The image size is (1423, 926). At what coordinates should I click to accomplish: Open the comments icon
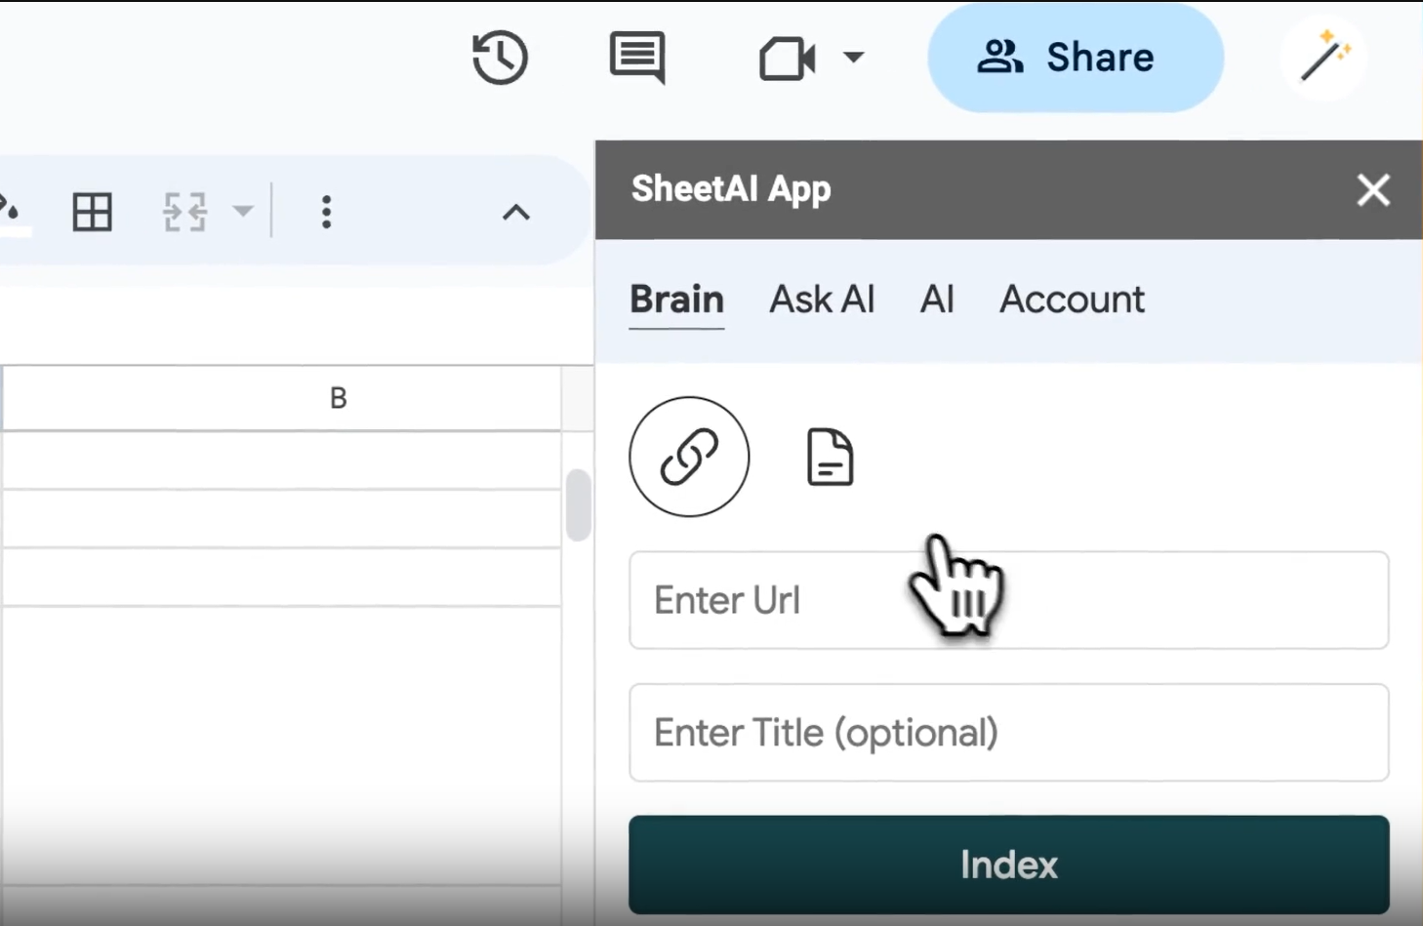[x=637, y=58]
